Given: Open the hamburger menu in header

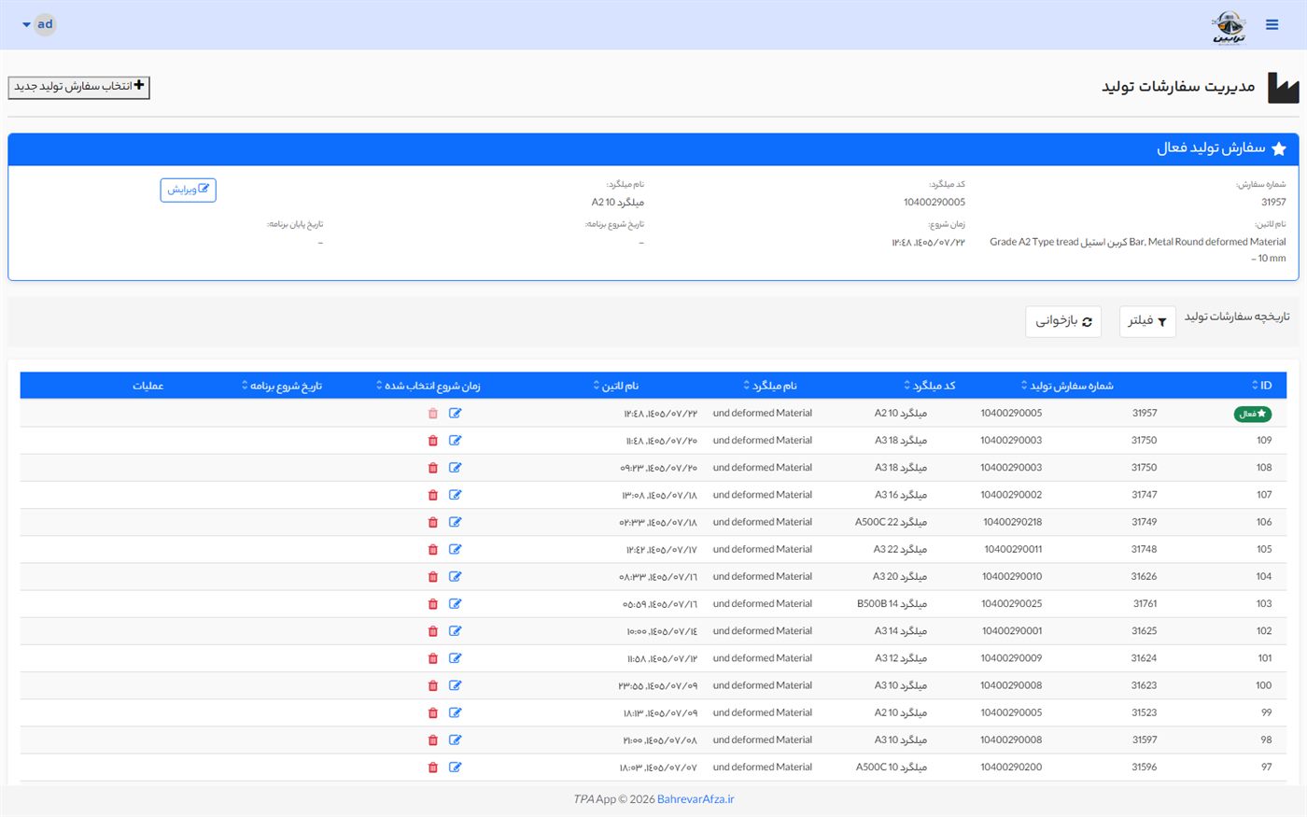Looking at the screenshot, I should (x=1272, y=25).
